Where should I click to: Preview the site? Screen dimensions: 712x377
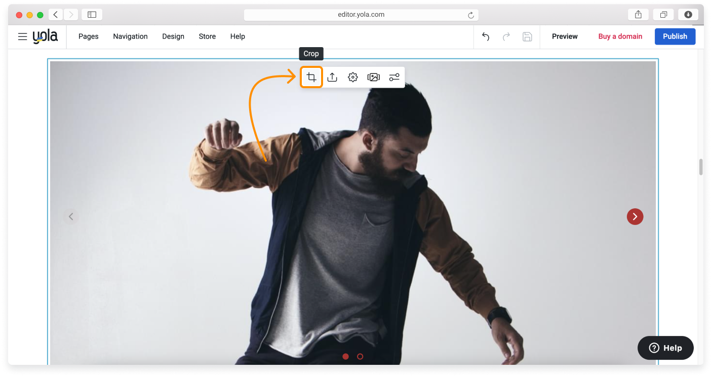click(x=565, y=36)
